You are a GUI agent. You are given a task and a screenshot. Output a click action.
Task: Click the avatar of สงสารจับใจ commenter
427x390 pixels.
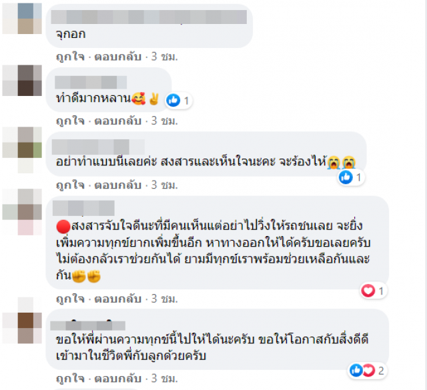(22, 211)
